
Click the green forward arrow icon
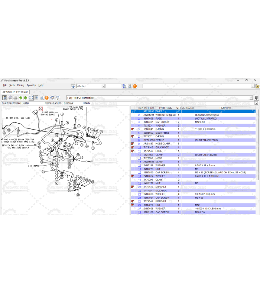point(26,98)
